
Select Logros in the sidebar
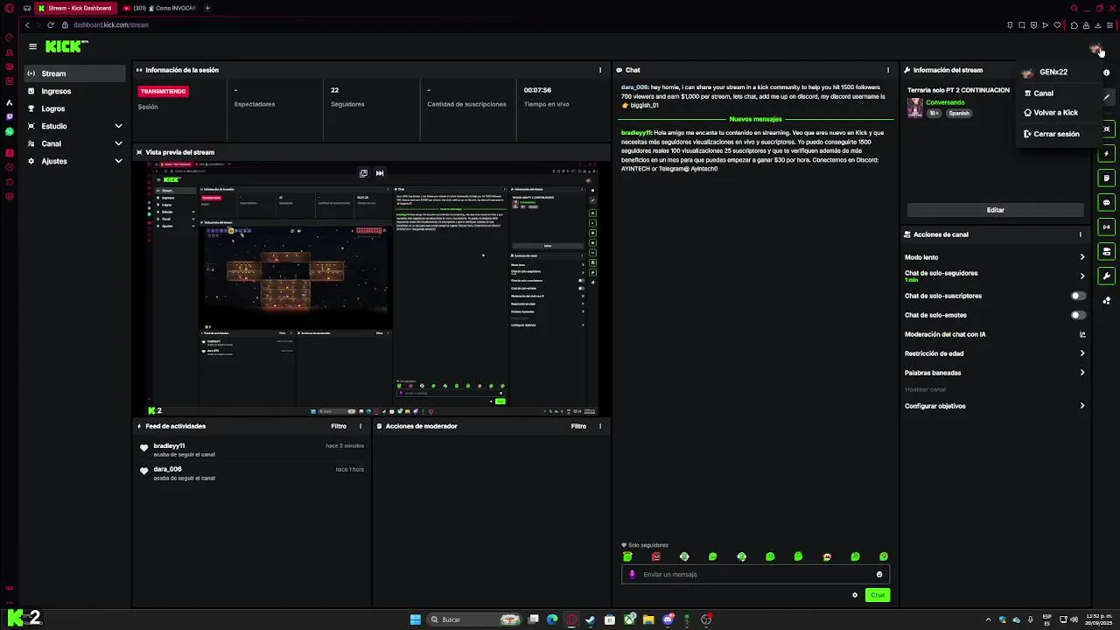tap(75, 108)
